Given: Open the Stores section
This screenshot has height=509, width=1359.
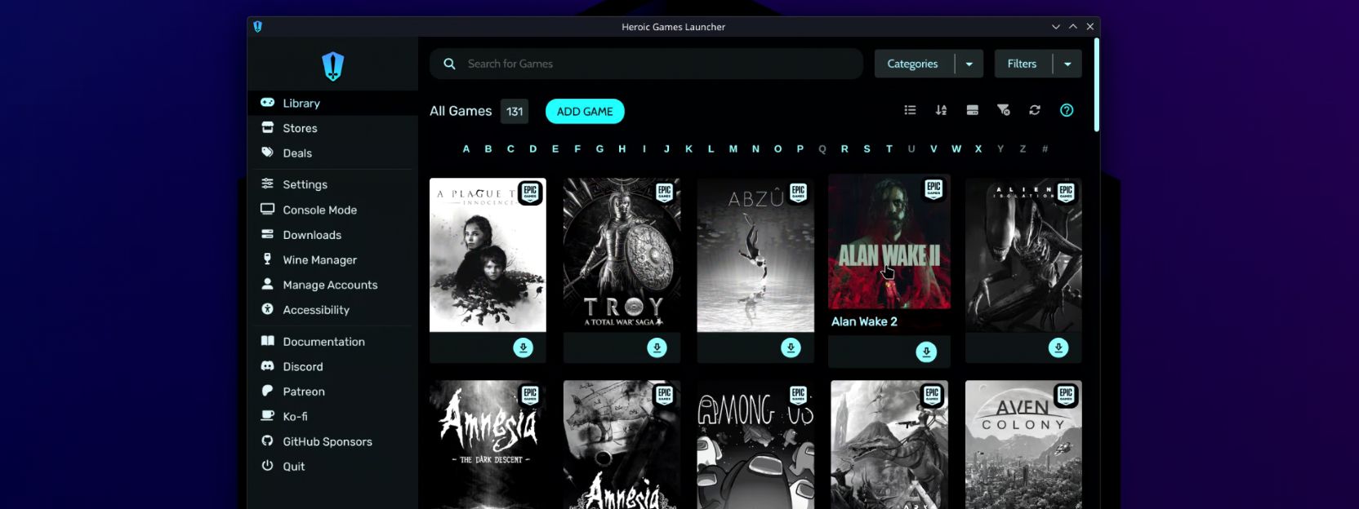Looking at the screenshot, I should pyautogui.click(x=333, y=128).
